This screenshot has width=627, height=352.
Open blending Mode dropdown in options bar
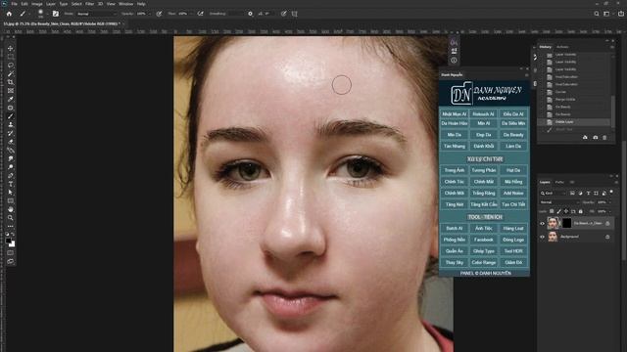pos(97,14)
